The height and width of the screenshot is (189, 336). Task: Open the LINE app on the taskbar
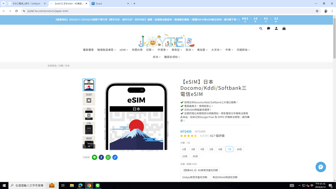pos(98,186)
